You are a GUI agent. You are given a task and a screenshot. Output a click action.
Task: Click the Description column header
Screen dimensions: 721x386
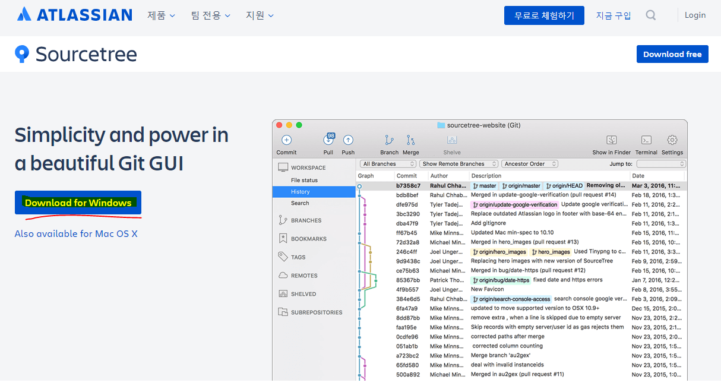(486, 176)
